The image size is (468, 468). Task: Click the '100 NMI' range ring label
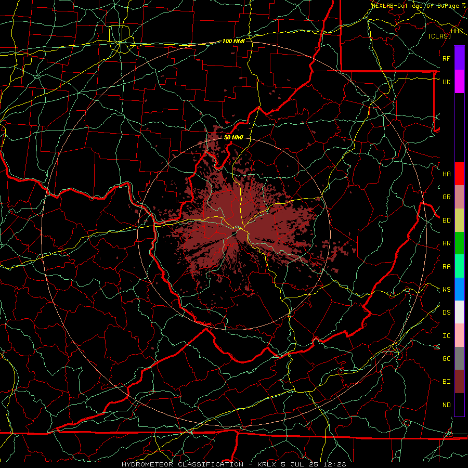point(233,41)
